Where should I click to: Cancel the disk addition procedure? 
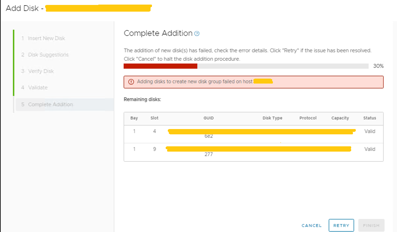311,225
